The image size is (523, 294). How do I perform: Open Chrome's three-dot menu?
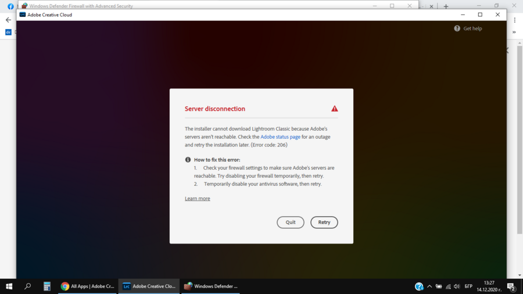[514, 20]
